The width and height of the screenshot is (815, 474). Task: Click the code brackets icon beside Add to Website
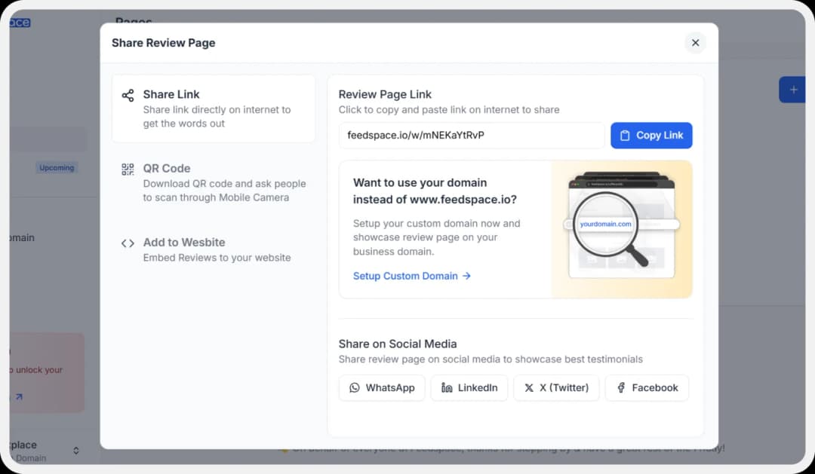pos(128,243)
